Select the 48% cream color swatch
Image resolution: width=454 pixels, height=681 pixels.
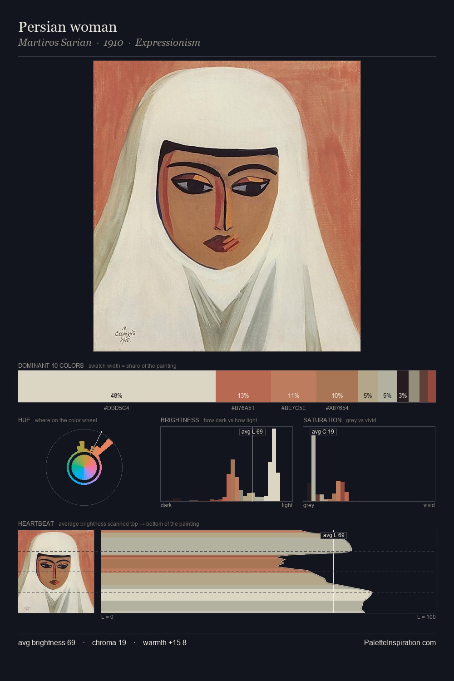[117, 386]
